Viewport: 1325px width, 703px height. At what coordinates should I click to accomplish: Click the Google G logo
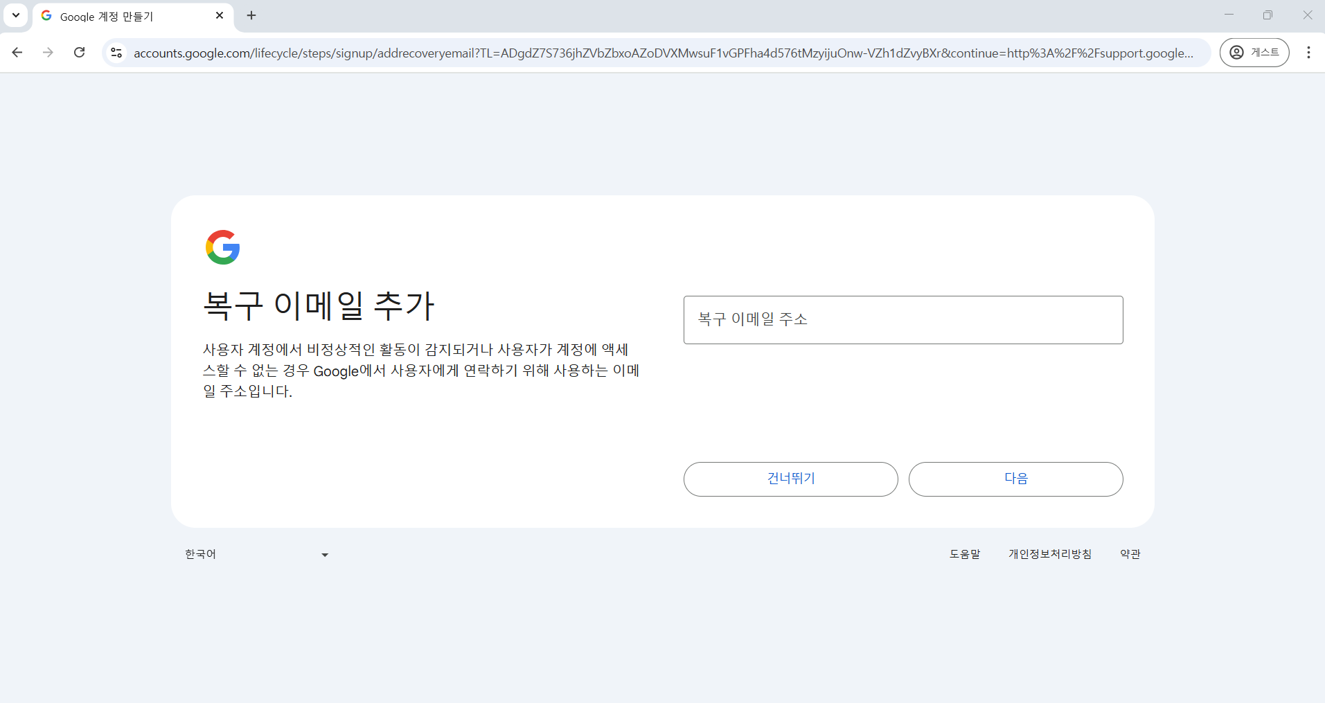(x=223, y=247)
